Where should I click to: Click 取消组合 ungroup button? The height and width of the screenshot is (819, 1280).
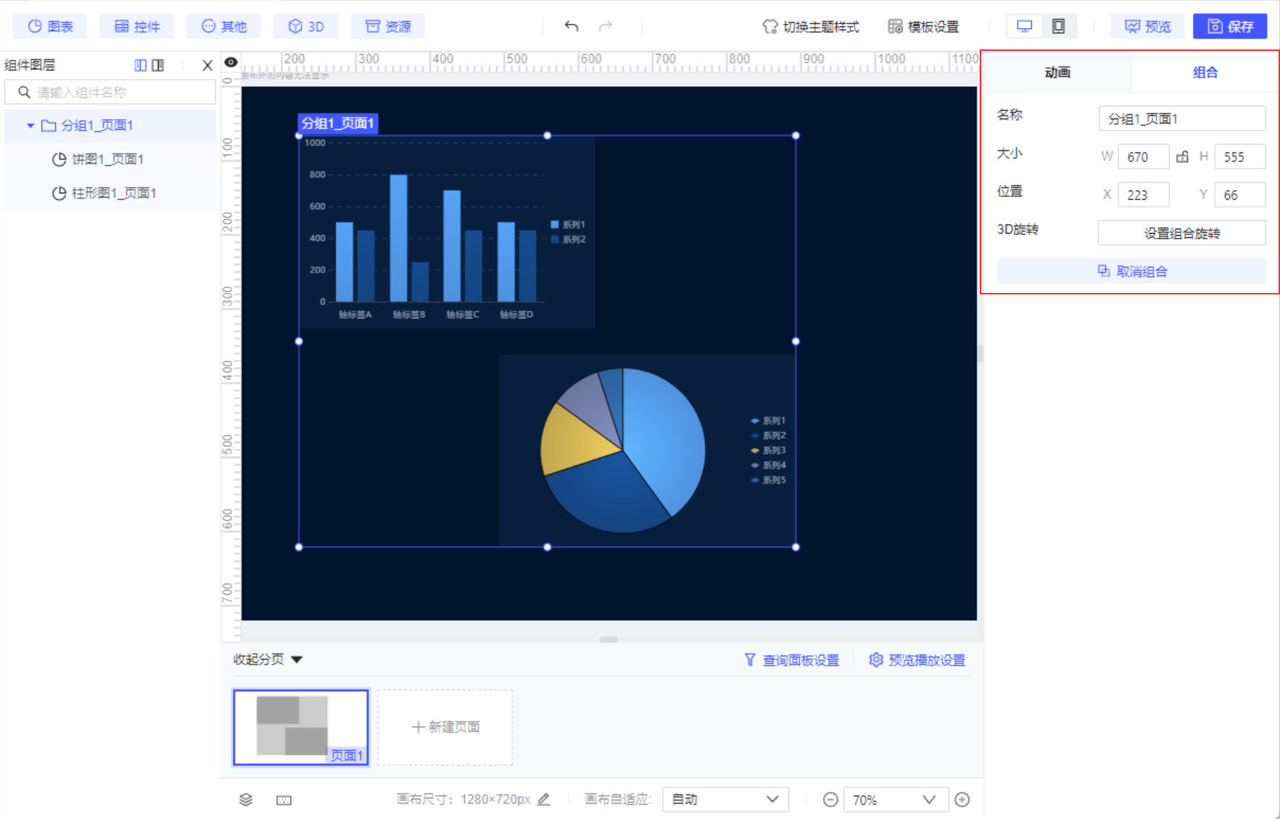coord(1132,271)
